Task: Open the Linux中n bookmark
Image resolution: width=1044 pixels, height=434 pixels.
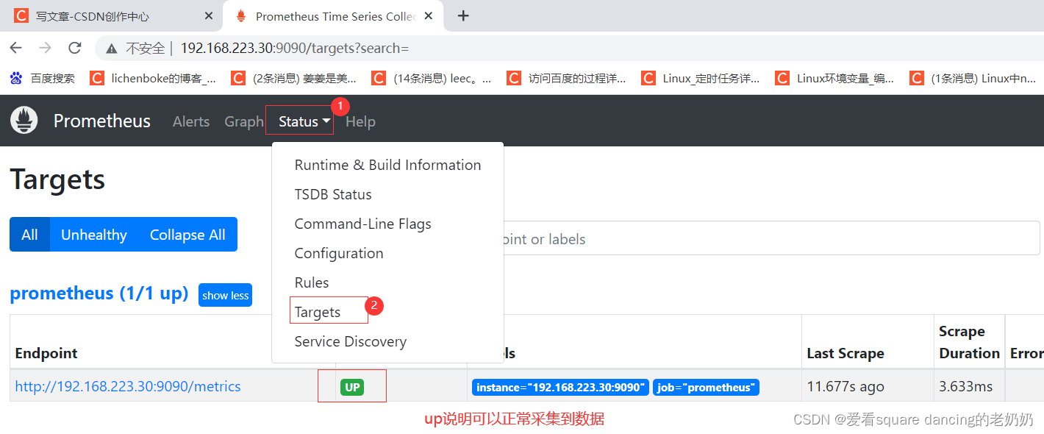Action: pos(971,78)
